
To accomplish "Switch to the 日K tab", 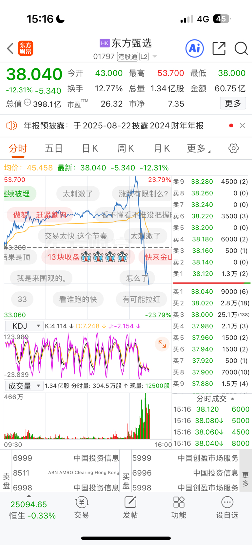I will click(x=90, y=149).
